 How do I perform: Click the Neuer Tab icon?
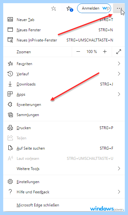pyautogui.click(x=10, y=19)
